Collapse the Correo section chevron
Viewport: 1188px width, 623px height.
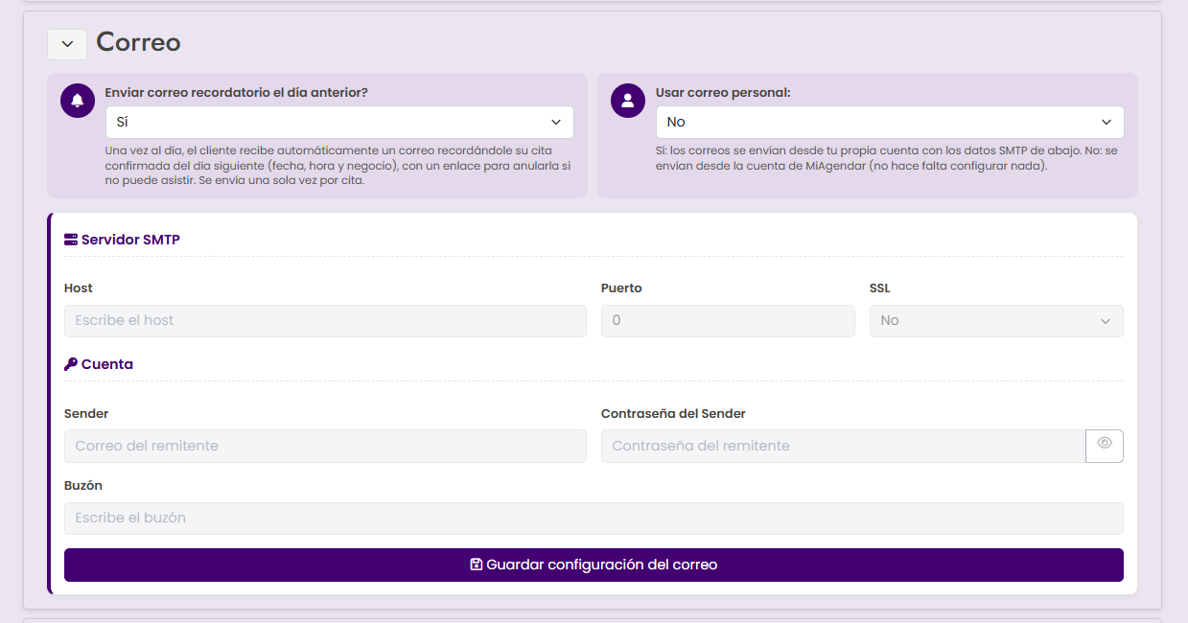click(67, 44)
